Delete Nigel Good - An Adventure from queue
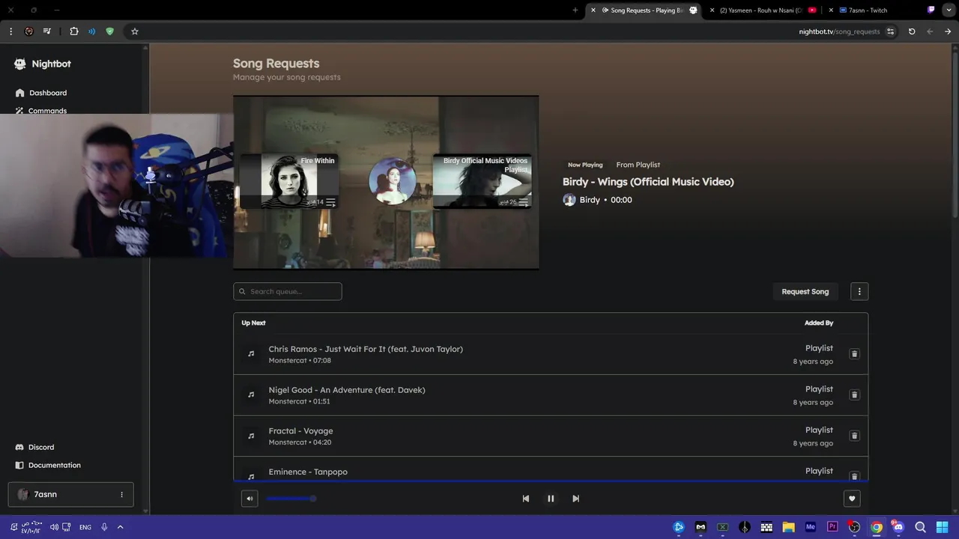 tap(854, 395)
